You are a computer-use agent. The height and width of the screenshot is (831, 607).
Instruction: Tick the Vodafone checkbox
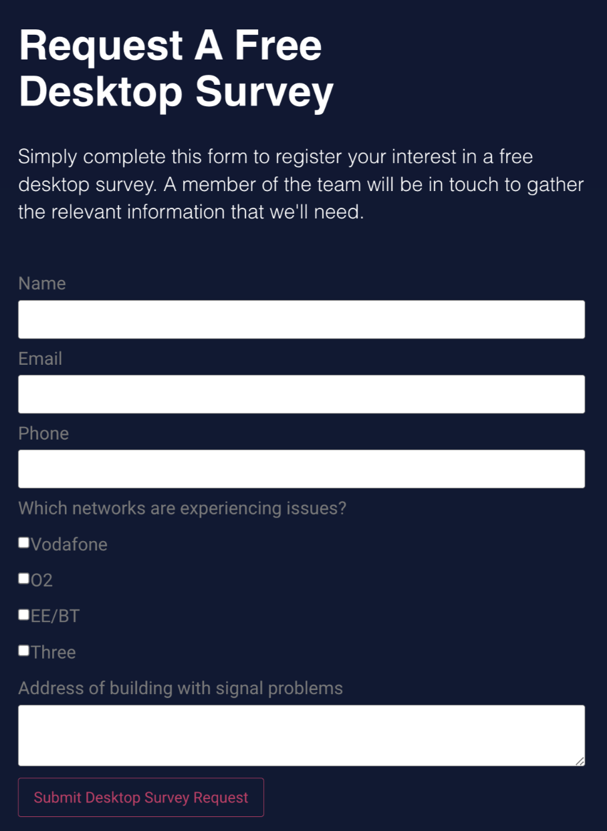point(24,543)
